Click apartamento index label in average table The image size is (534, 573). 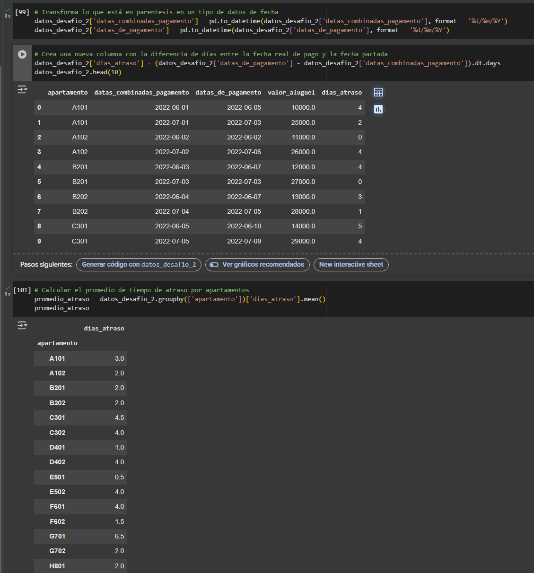[x=57, y=343]
